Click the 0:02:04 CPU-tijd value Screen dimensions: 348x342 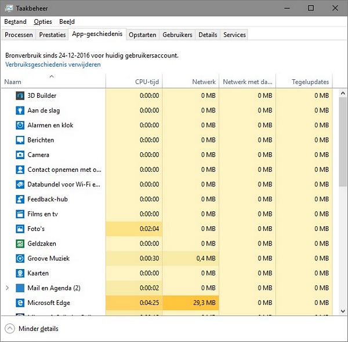click(x=150, y=229)
